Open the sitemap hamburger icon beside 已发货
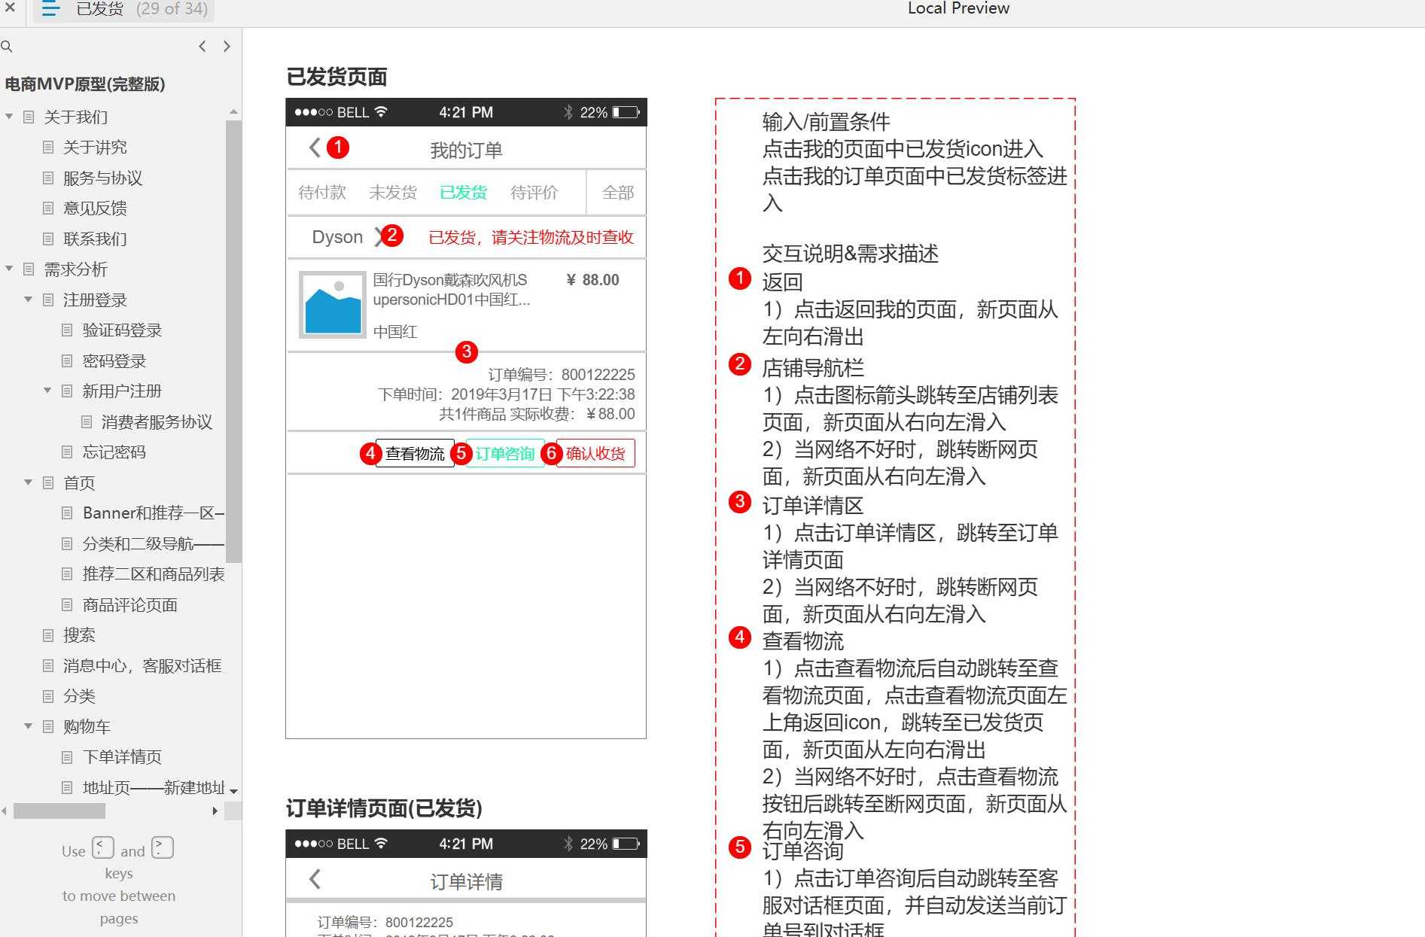Image resolution: width=1425 pixels, height=937 pixels. (50, 10)
